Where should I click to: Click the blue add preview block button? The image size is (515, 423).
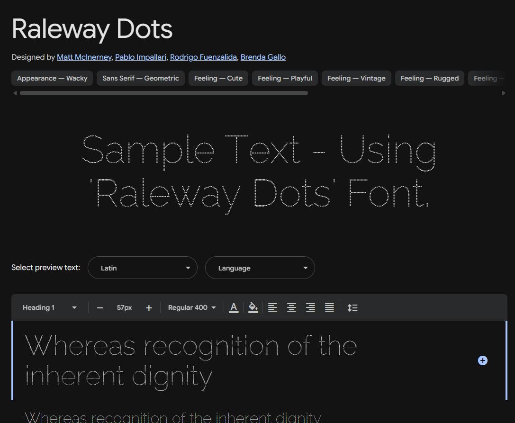coord(482,360)
